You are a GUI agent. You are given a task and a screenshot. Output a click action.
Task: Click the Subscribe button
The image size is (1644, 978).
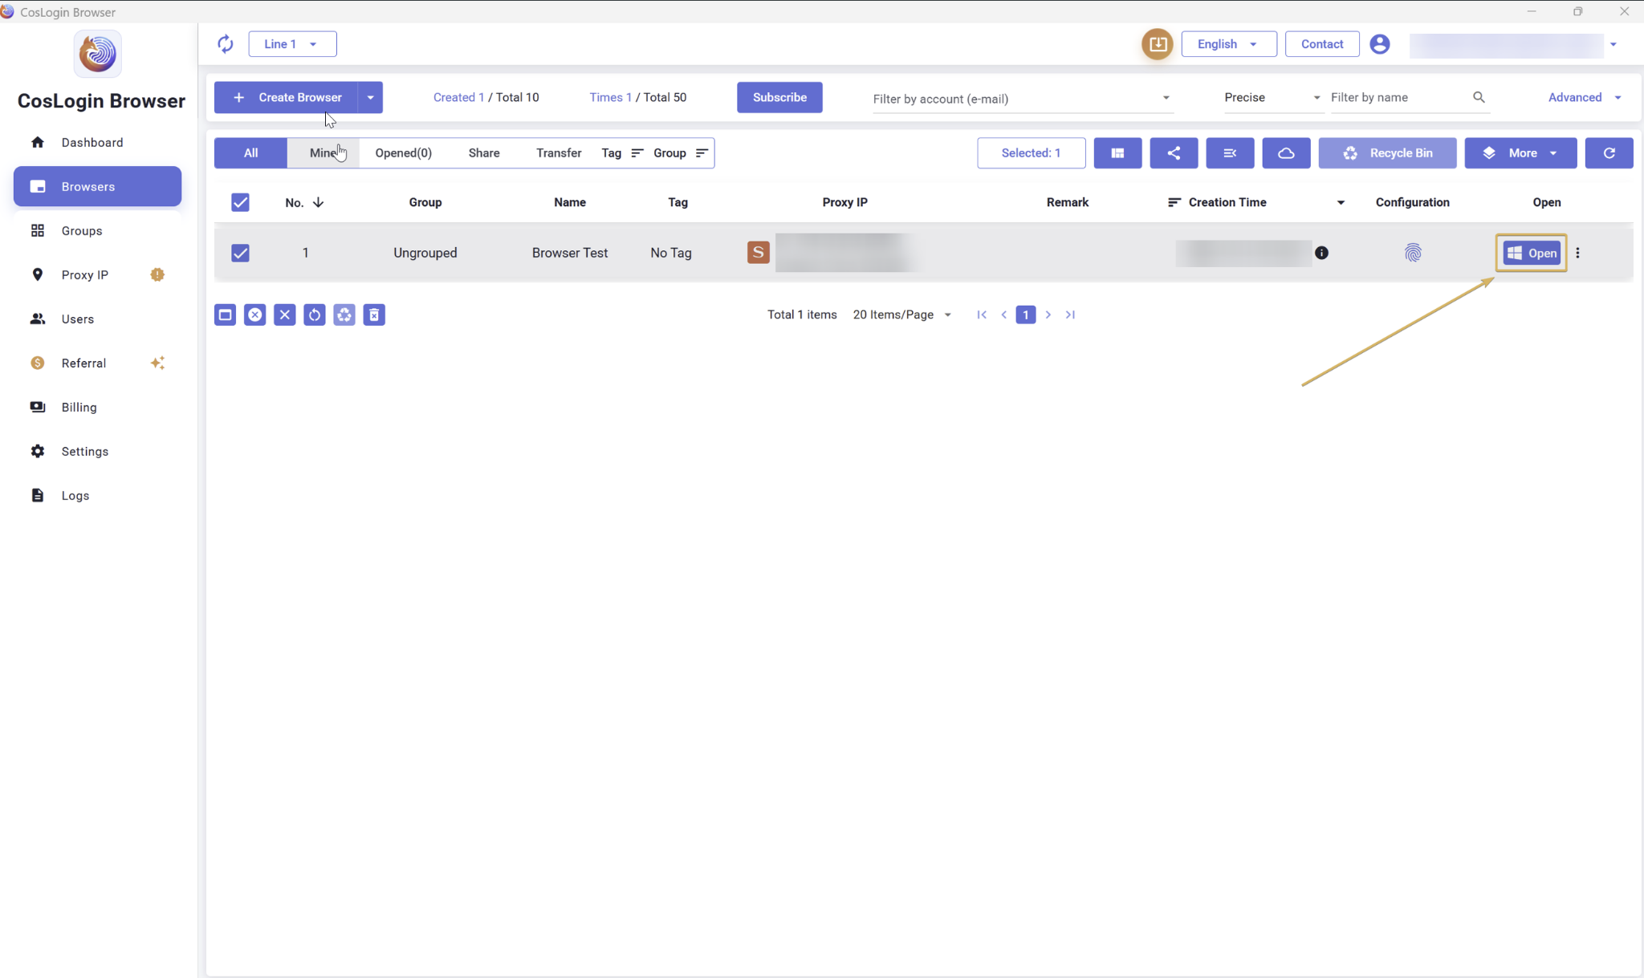[779, 97]
